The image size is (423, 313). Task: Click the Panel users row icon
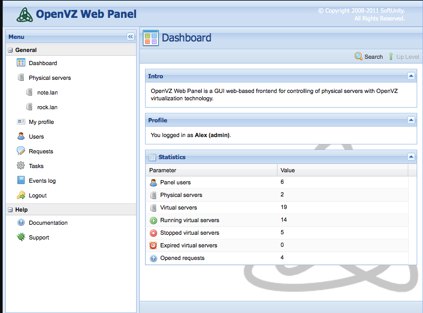coord(153,183)
